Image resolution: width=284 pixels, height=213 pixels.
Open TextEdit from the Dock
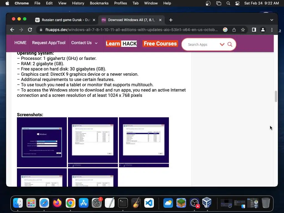[110, 203]
